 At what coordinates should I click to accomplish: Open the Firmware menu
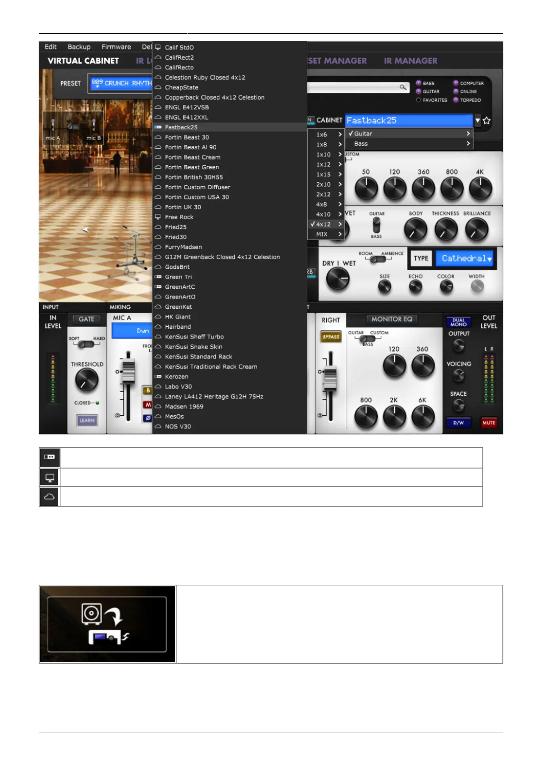(x=116, y=47)
